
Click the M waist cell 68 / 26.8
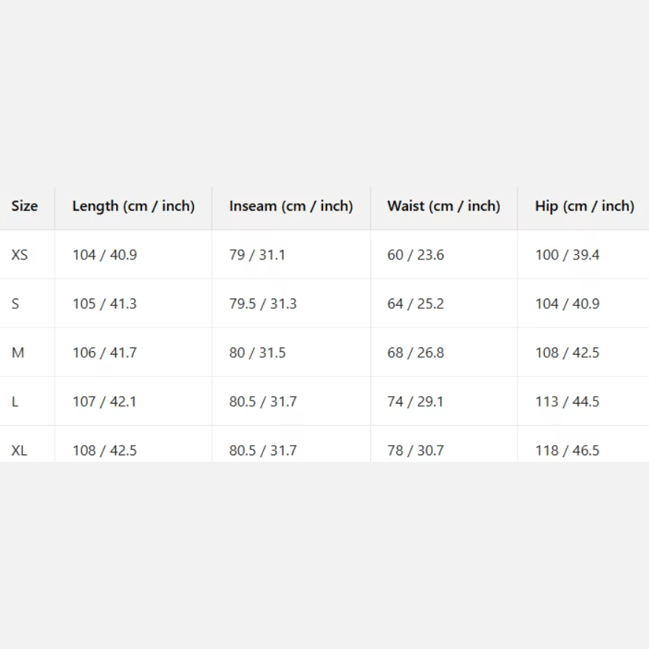pos(415,353)
